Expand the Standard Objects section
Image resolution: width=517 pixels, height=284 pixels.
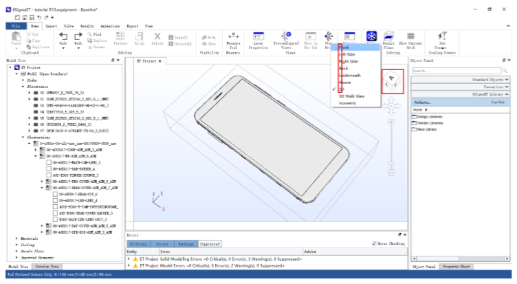[x=507, y=79]
